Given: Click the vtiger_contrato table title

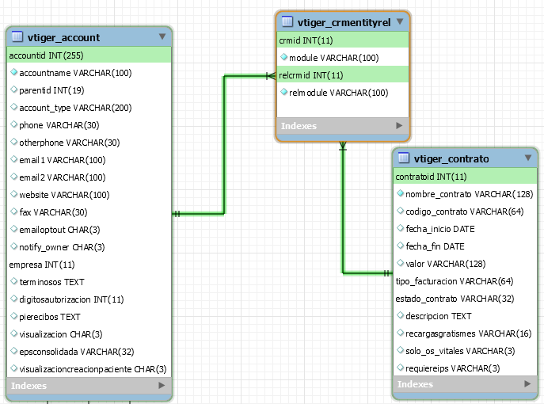Looking at the screenshot, I should [451, 158].
